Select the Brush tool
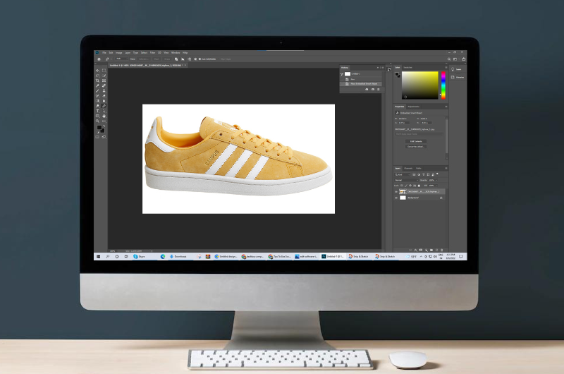564x374 pixels. point(97,91)
